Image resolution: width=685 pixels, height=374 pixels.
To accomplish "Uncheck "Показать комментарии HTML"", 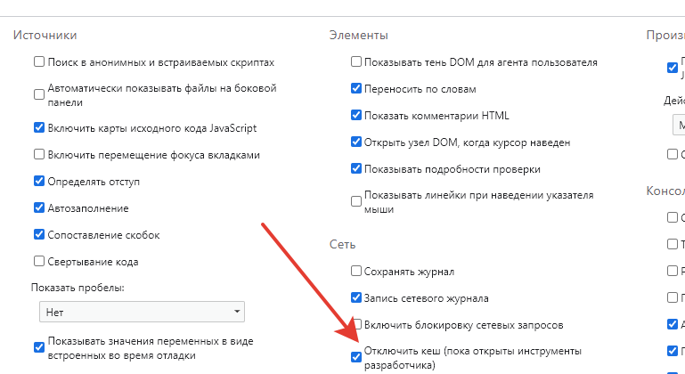I will (356, 116).
